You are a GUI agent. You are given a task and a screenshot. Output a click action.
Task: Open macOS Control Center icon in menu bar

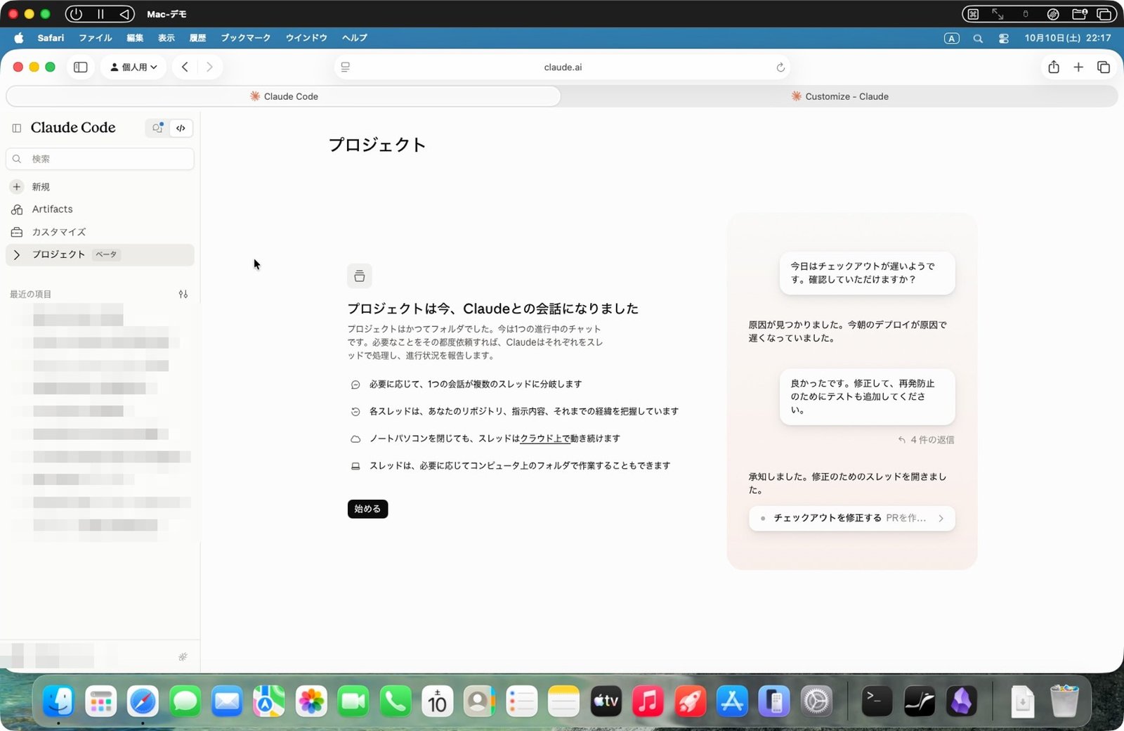click(x=1004, y=39)
